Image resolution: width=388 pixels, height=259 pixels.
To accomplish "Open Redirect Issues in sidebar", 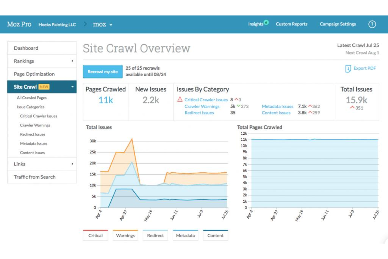I will 33,134.
